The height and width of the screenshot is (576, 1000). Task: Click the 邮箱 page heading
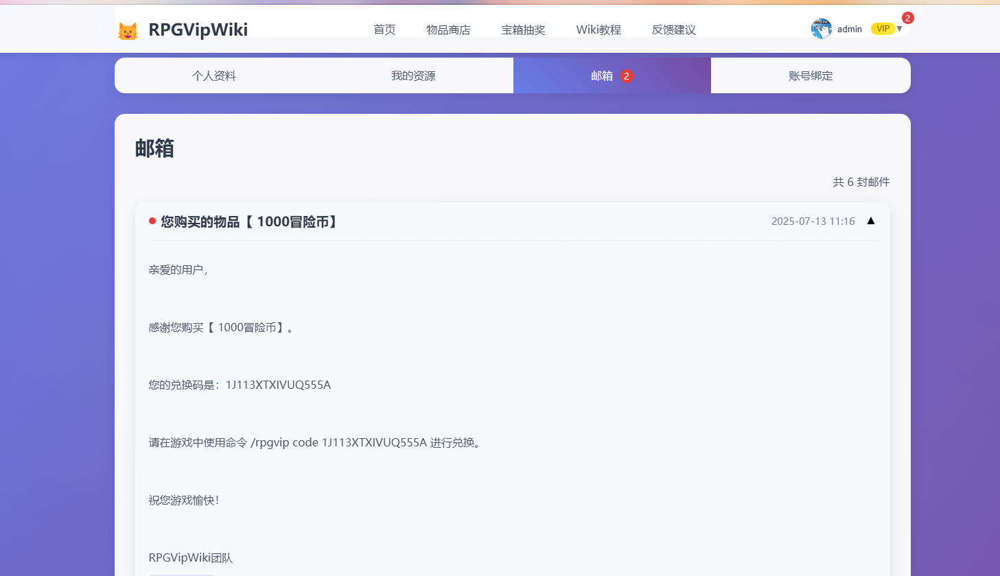pos(154,148)
